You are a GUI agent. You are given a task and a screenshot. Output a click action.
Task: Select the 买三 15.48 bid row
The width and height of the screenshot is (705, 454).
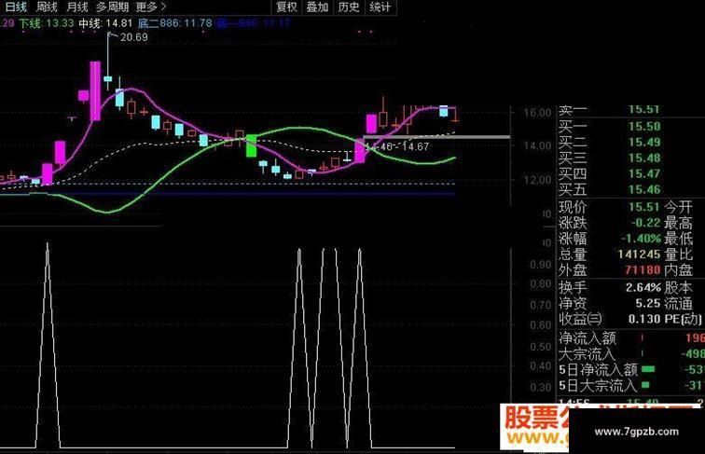[610, 158]
